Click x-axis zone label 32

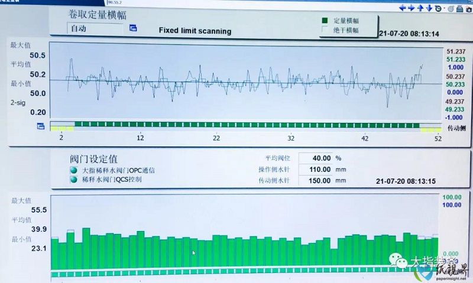(290, 138)
